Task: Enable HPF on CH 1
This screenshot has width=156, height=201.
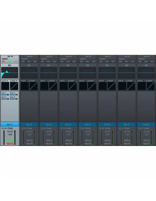Action: [x=16, y=62]
